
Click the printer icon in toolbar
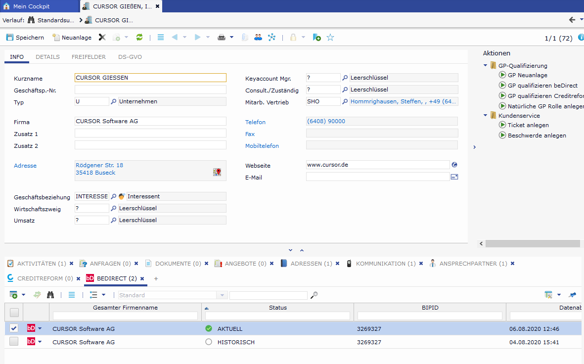222,38
